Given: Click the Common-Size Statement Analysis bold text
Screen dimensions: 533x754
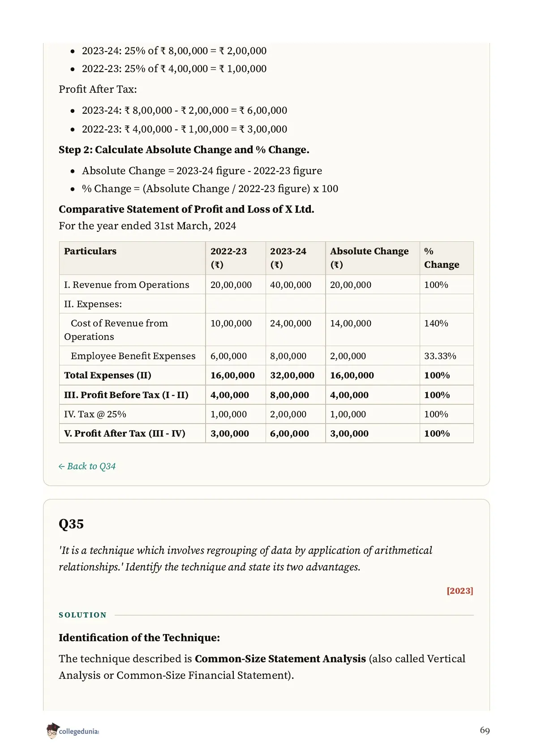Looking at the screenshot, I should pos(280,659).
